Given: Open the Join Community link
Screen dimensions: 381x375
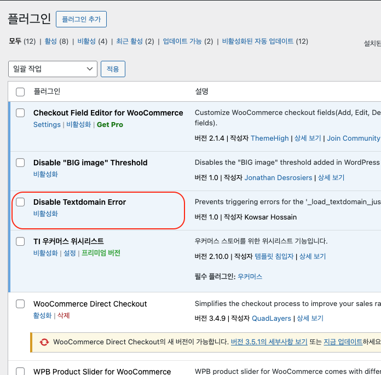Looking at the screenshot, I should click(353, 139).
